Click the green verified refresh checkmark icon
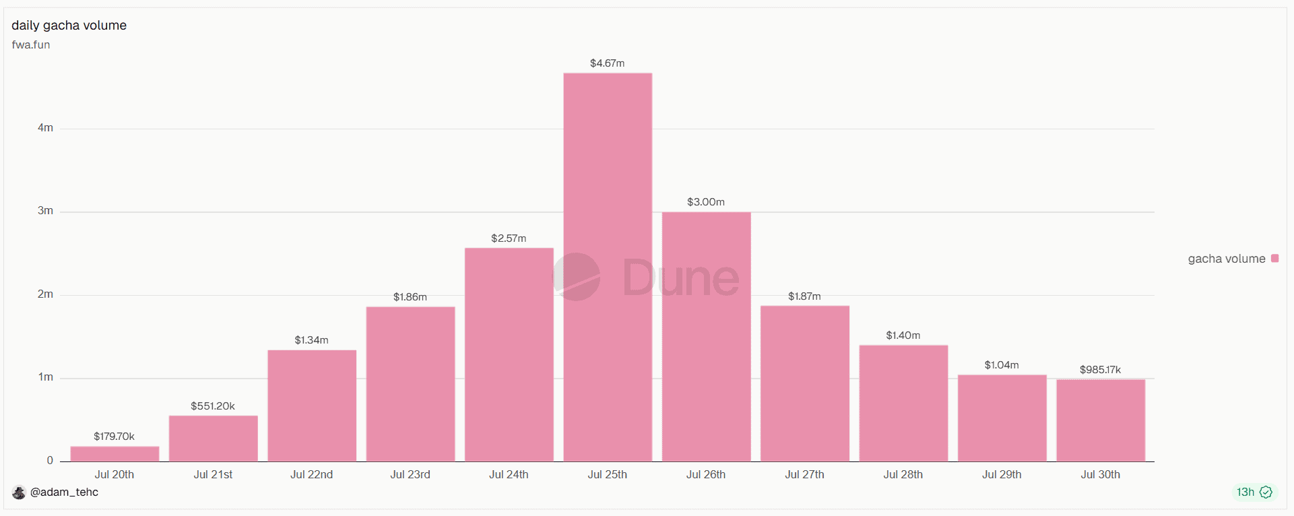 (1266, 492)
